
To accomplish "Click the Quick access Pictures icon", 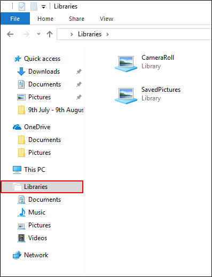I will pyautogui.click(x=21, y=97).
